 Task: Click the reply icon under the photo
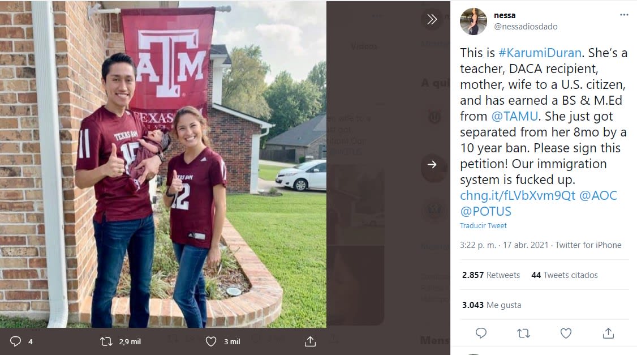coord(16,341)
